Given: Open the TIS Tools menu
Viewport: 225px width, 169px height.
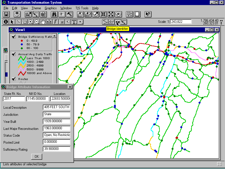Looking at the screenshot, I should pyautogui.click(x=82, y=8).
